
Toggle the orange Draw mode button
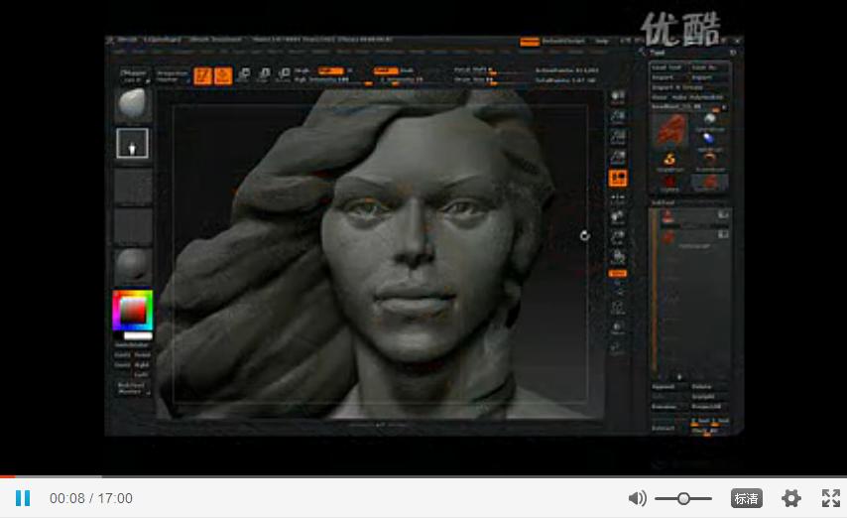coord(223,75)
